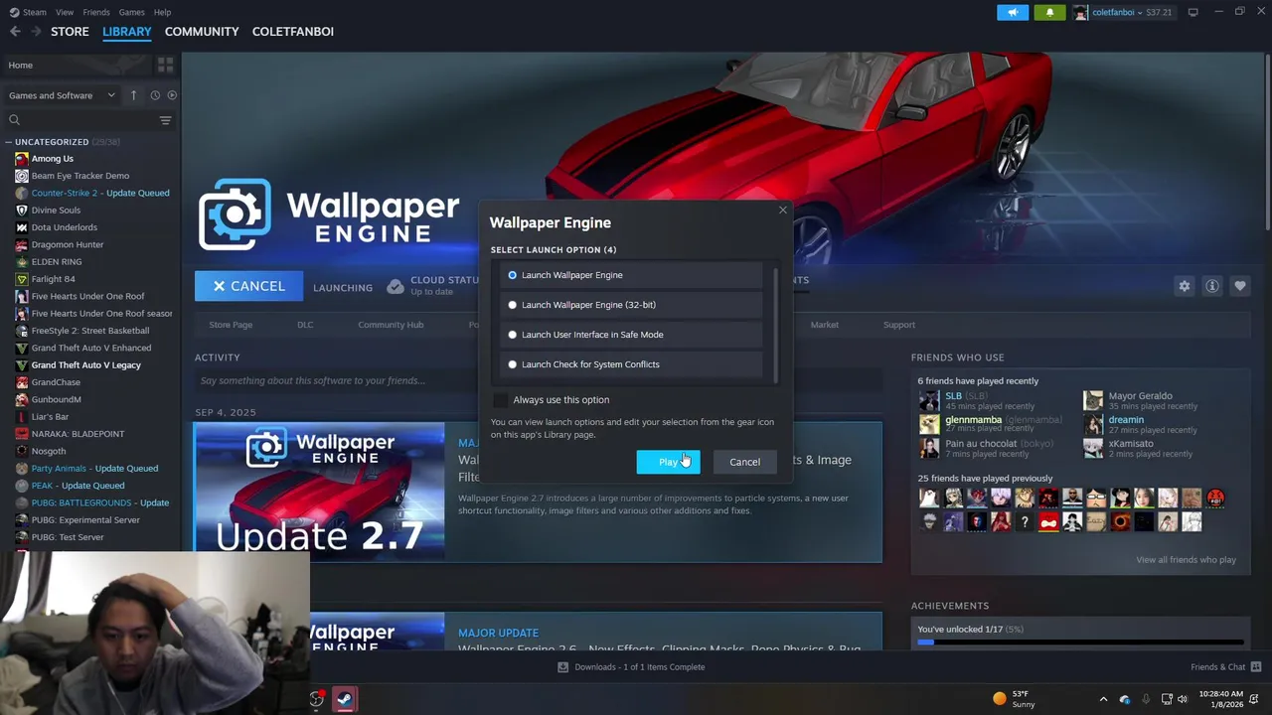Open the COLETFANBOI profile tab
The height and width of the screenshot is (715, 1272).
point(293,32)
